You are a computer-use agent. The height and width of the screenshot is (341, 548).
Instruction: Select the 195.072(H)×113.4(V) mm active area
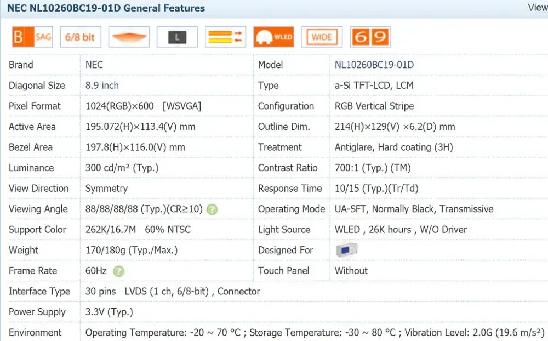(x=140, y=127)
